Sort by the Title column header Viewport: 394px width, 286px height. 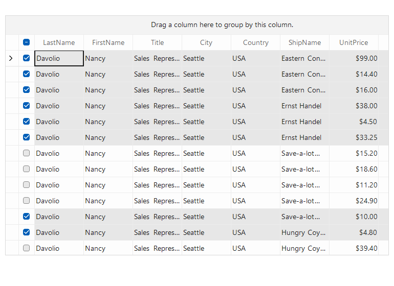157,42
